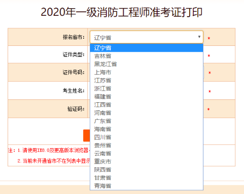
Task: Select 海南省 option
Action: coord(147,129)
